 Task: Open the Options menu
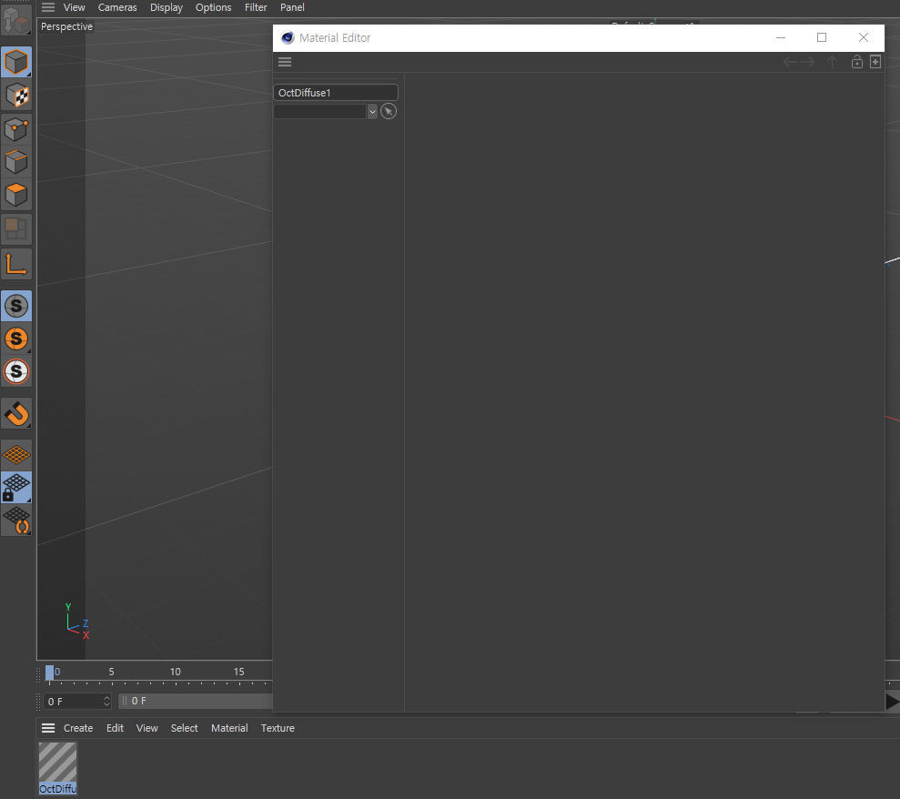[214, 7]
